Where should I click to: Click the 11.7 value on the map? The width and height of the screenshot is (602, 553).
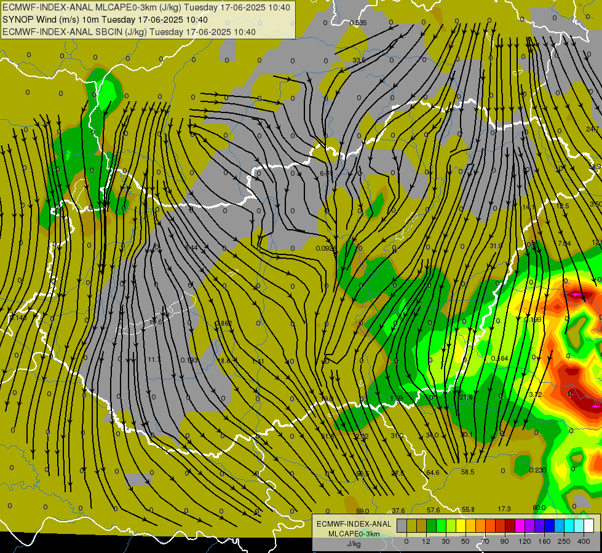154,359
